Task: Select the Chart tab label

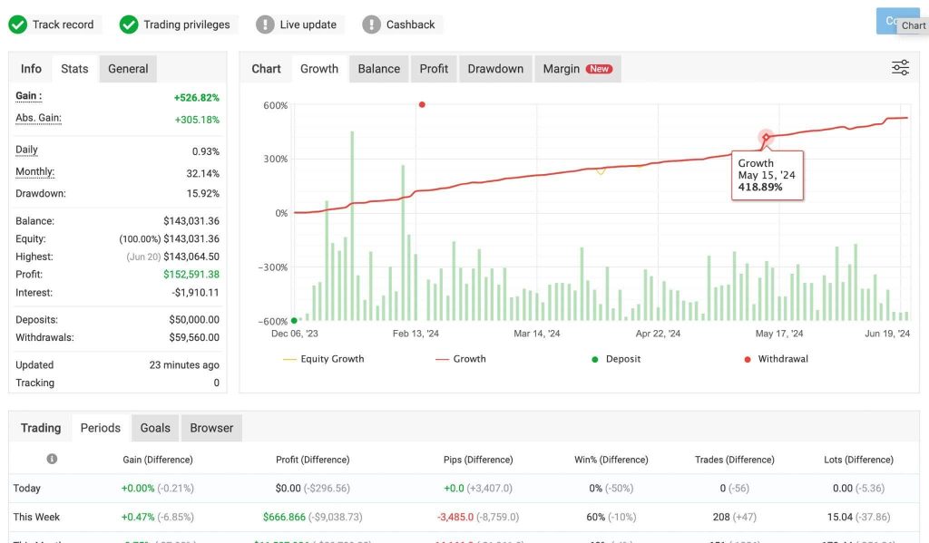Action: point(266,69)
